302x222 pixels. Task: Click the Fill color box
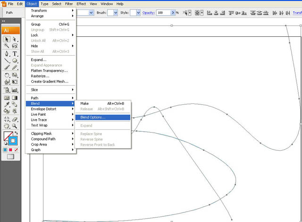click(8, 136)
